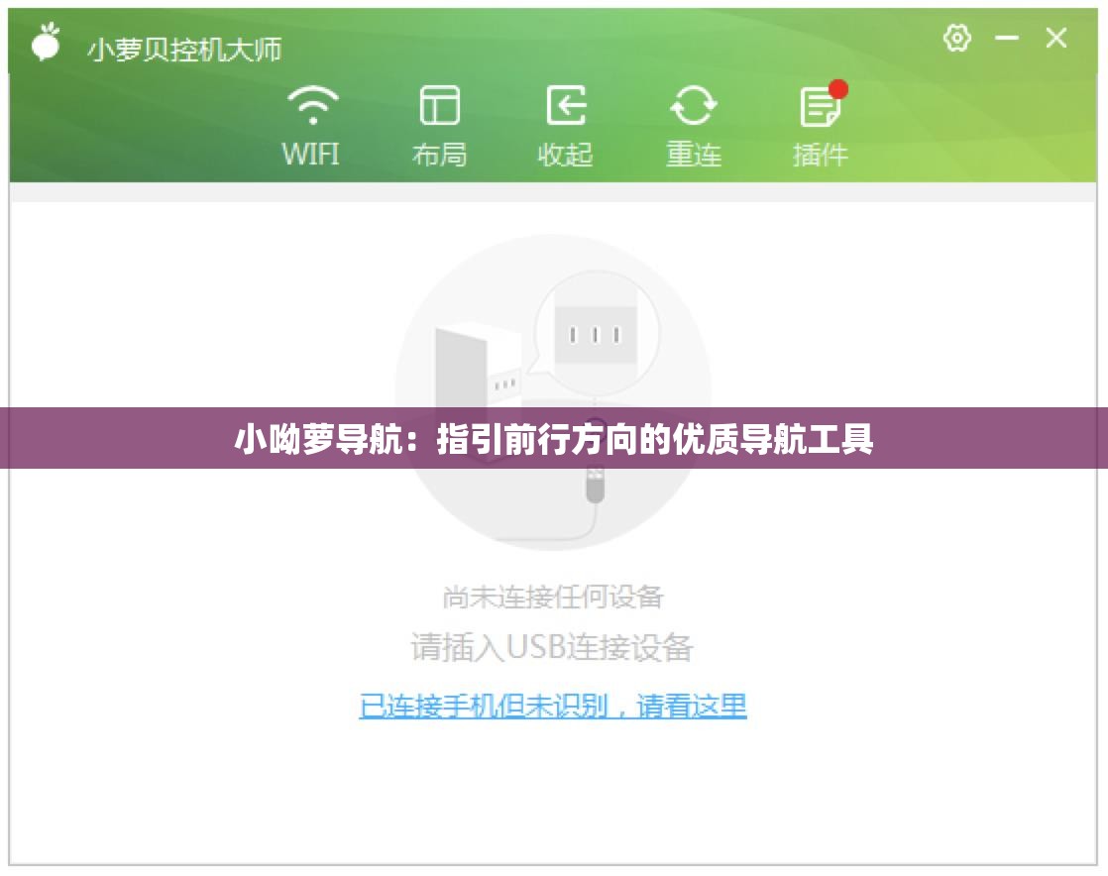Viewport: 1108px width, 876px height.
Task: Open the 插件 plugin panel
Action: coord(819,104)
